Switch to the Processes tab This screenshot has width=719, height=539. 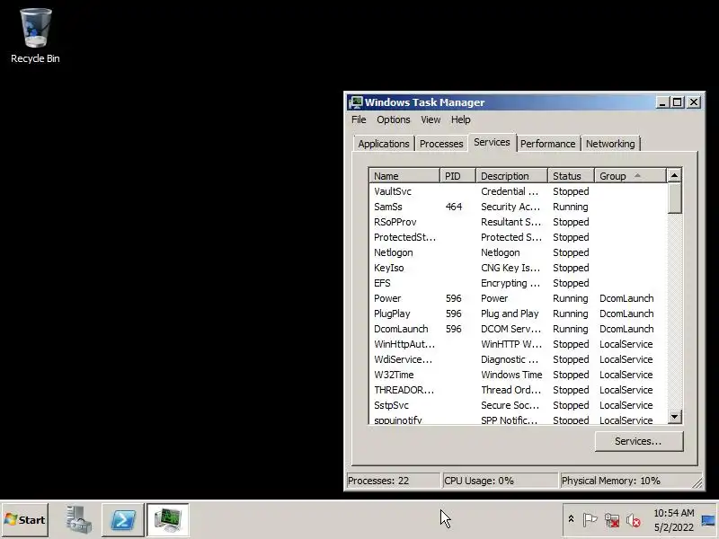(441, 144)
